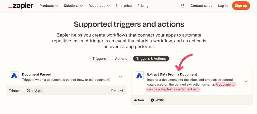The height and width of the screenshot is (114, 257).
Task: Show only Actions filter
Action: click(121, 58)
